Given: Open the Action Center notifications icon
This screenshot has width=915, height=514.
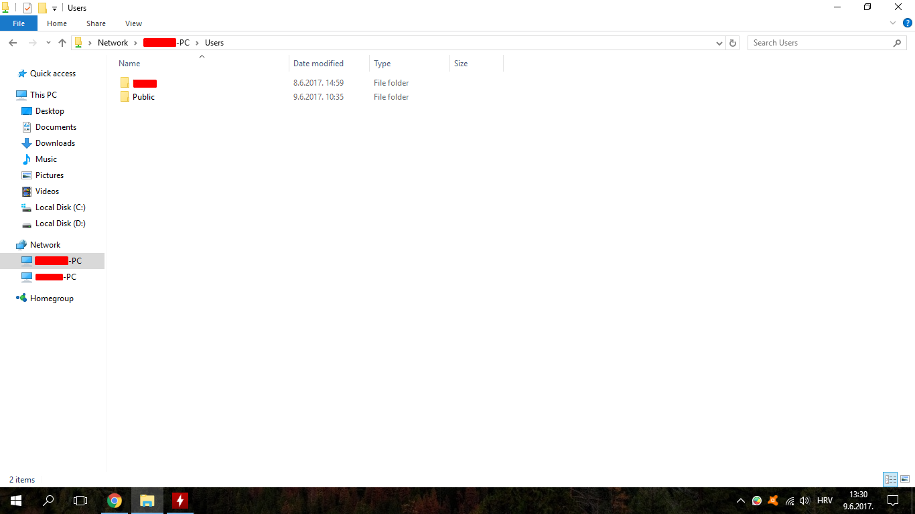Looking at the screenshot, I should point(893,501).
